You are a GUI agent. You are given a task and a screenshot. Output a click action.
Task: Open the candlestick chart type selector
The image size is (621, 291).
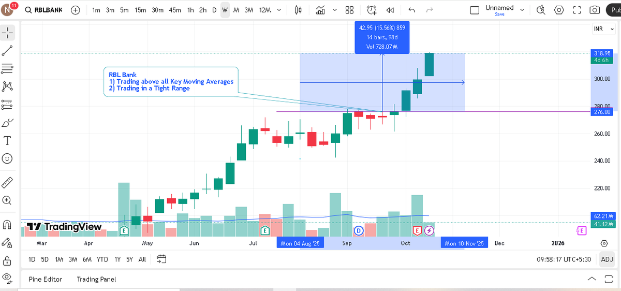click(x=298, y=10)
